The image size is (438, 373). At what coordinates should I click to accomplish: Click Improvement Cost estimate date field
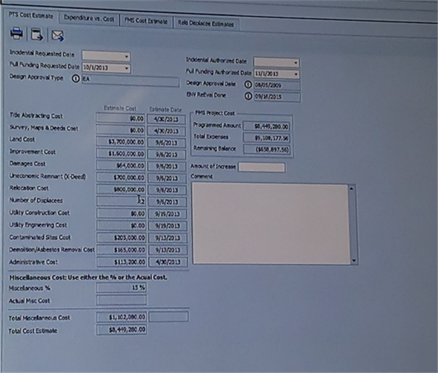[167, 155]
